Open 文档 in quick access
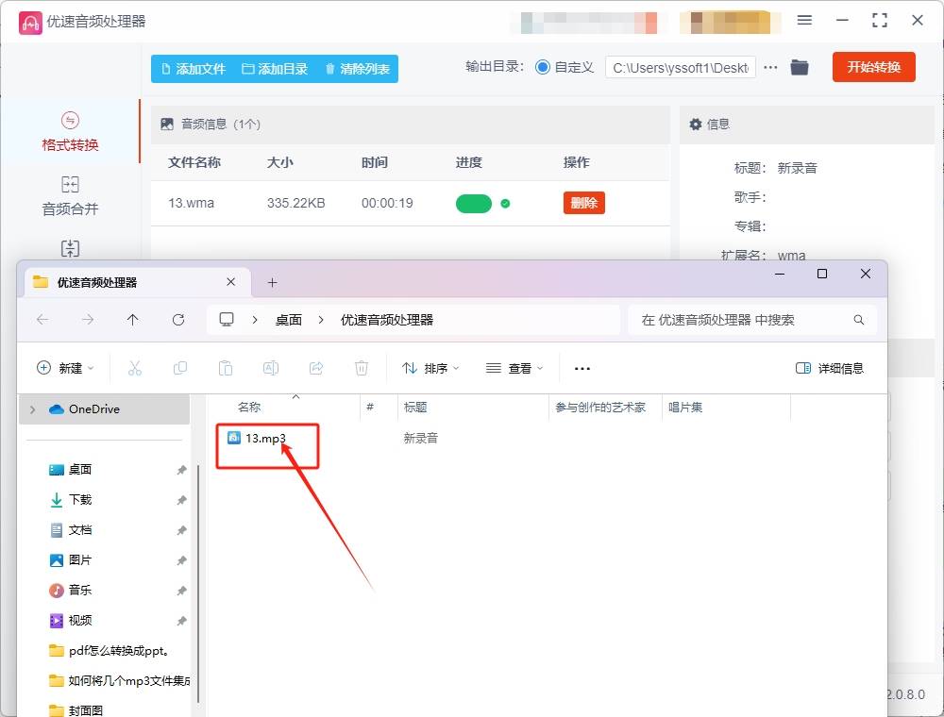The width and height of the screenshot is (944, 717). 80,530
